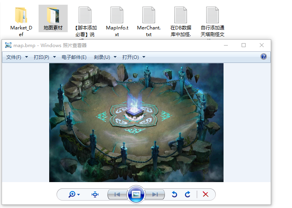
Task: Rotate the image counterclockwise
Action: click(x=174, y=194)
